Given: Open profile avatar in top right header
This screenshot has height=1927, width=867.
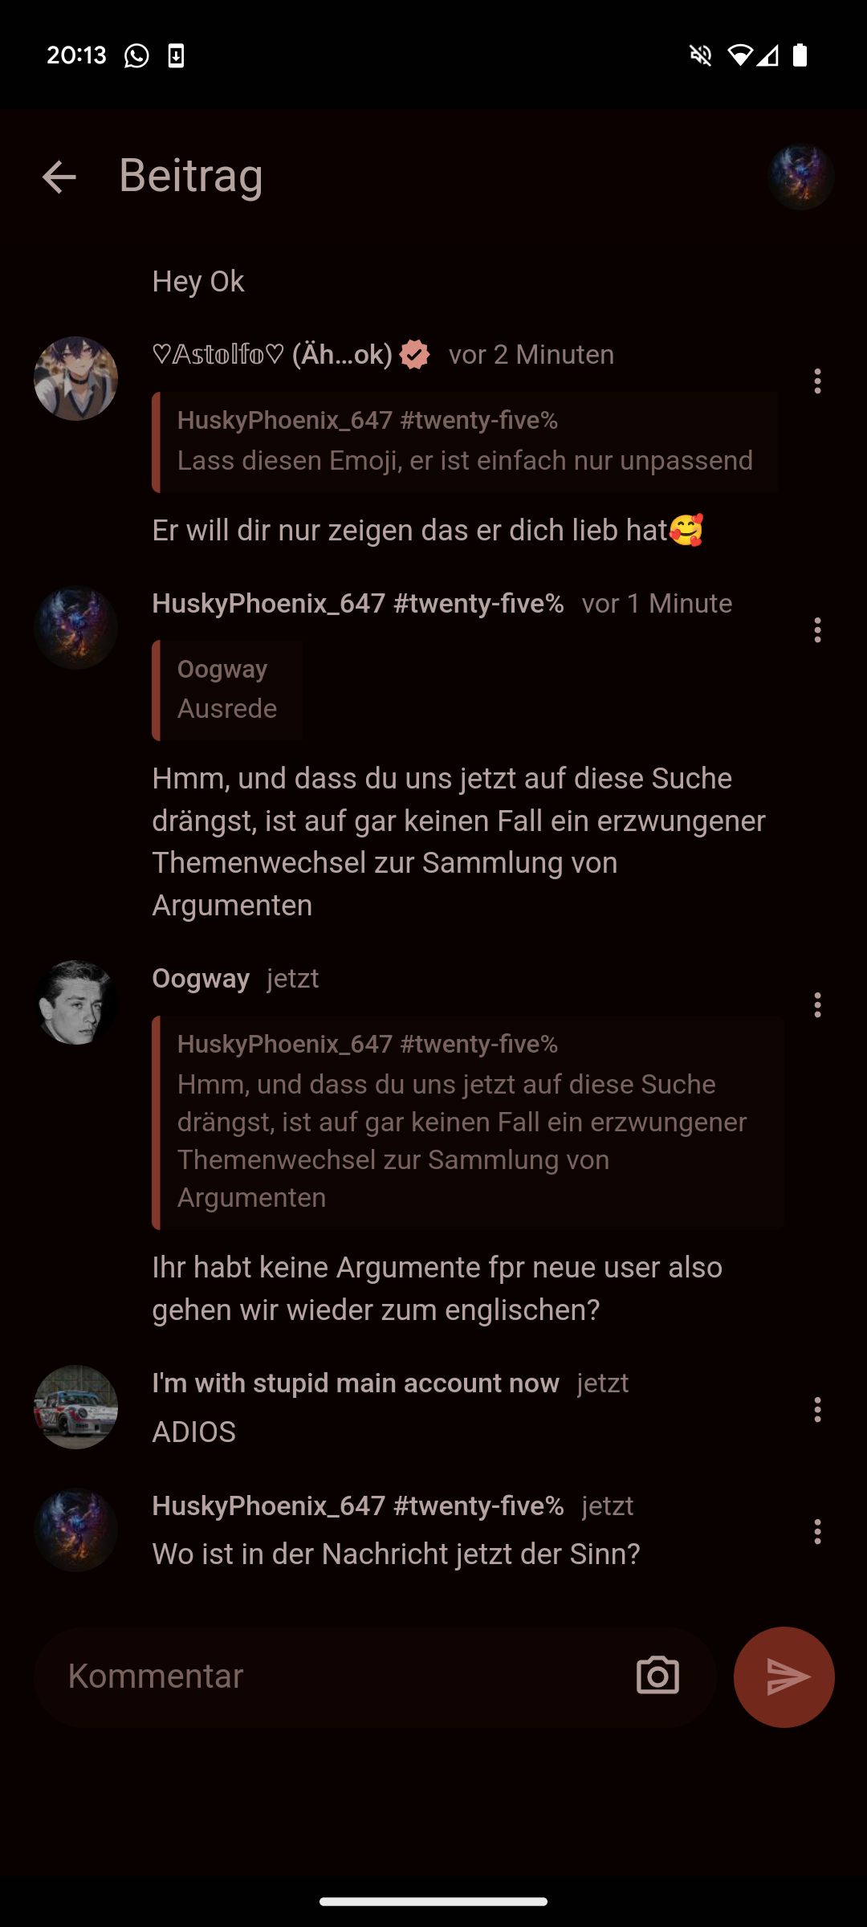Looking at the screenshot, I should (800, 177).
